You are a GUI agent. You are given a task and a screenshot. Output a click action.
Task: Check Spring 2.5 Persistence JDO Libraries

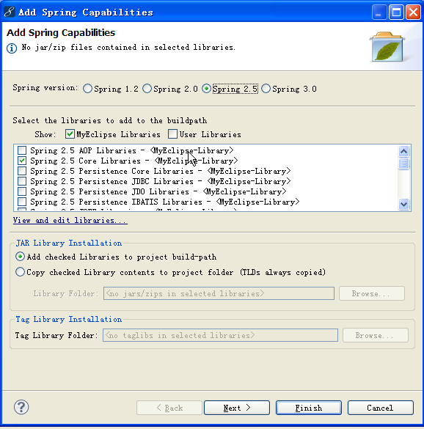[22, 191]
